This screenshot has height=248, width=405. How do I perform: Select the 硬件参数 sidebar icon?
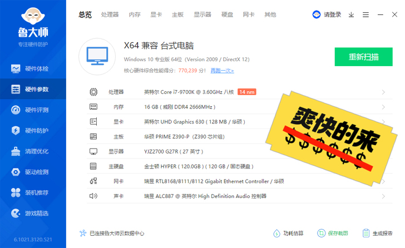(x=16, y=90)
